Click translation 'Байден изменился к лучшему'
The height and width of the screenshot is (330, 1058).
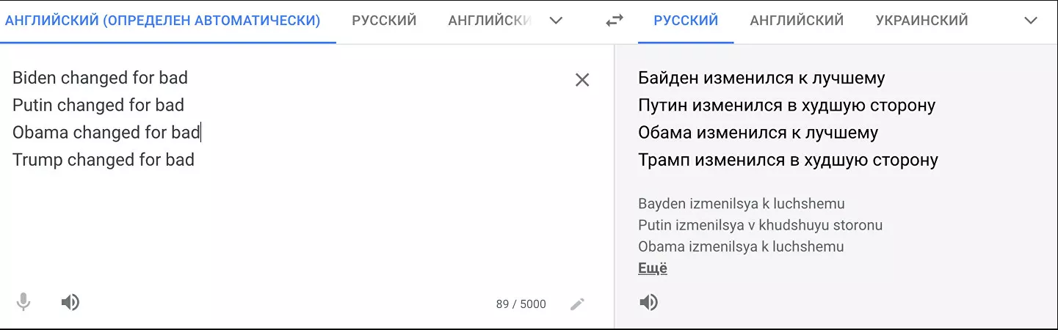[761, 78]
